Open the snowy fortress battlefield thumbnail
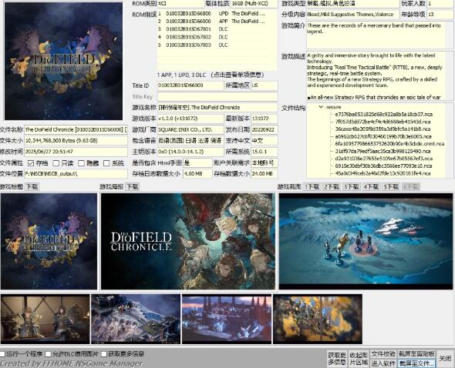 click(x=136, y=319)
